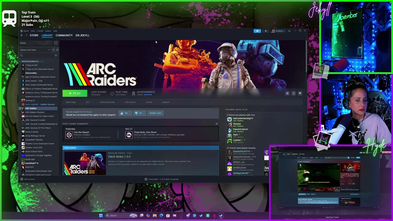Open the ARC Raiders Store Page link
Image resolution: width=393 pixels, height=221 pixels.
tap(71, 102)
